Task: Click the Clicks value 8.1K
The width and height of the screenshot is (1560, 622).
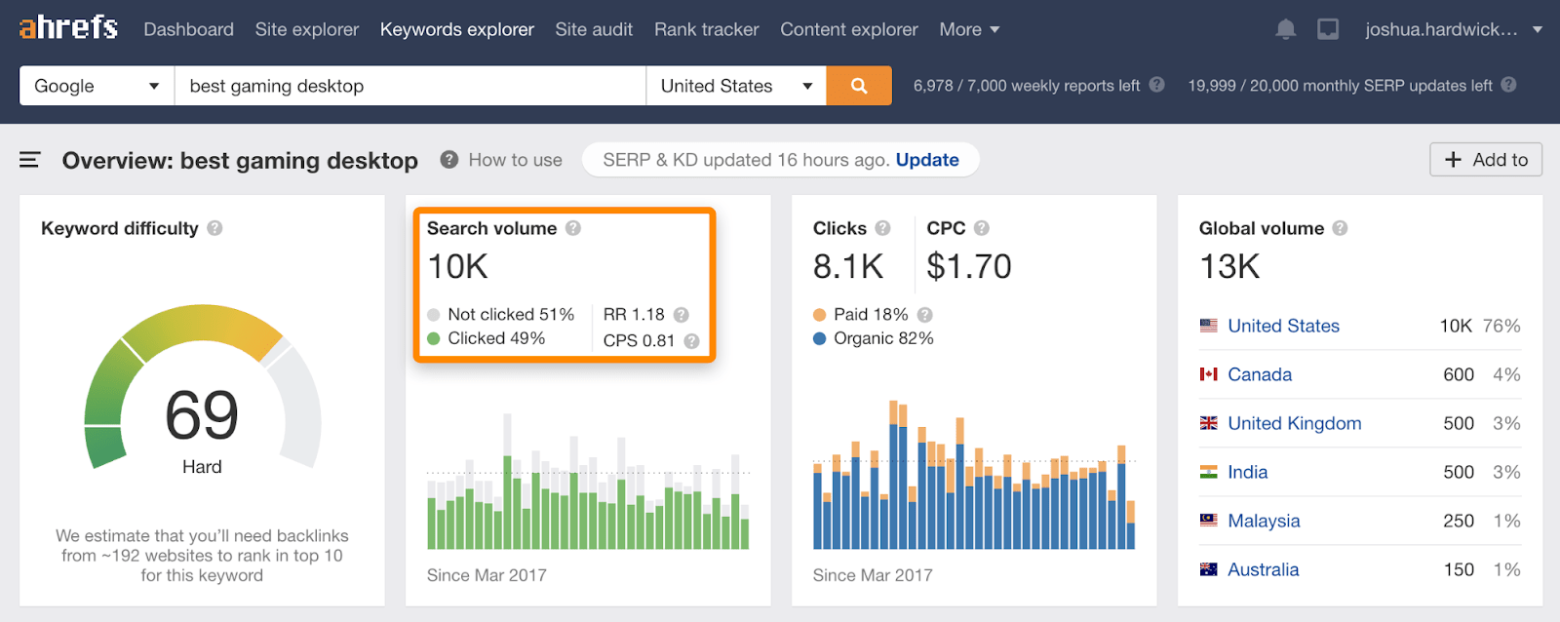Action: point(848,266)
